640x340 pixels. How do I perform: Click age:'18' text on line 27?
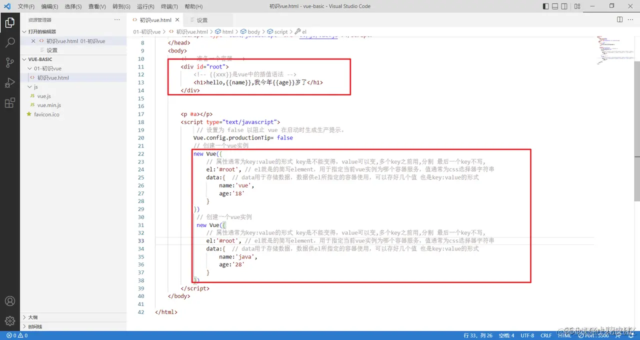pyautogui.click(x=231, y=193)
